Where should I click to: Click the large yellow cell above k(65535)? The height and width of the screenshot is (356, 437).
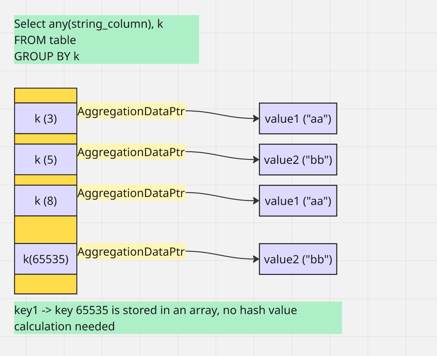pos(46,230)
